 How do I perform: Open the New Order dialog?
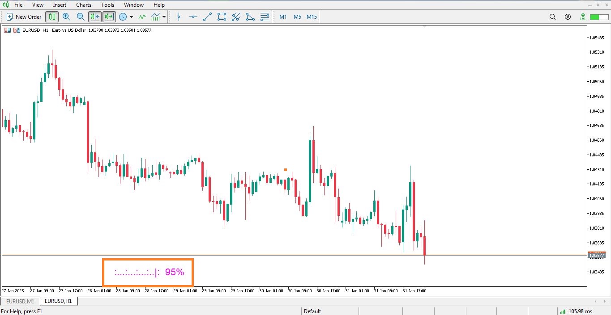coord(24,17)
